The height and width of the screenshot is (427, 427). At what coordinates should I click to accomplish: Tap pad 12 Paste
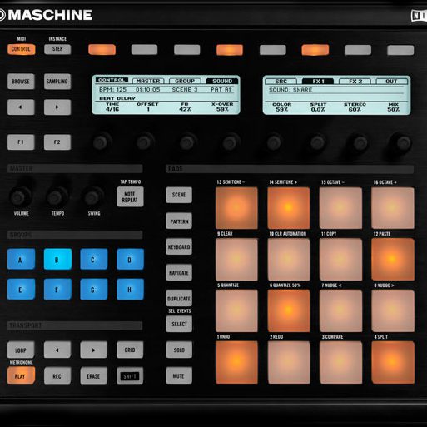[x=393, y=260]
